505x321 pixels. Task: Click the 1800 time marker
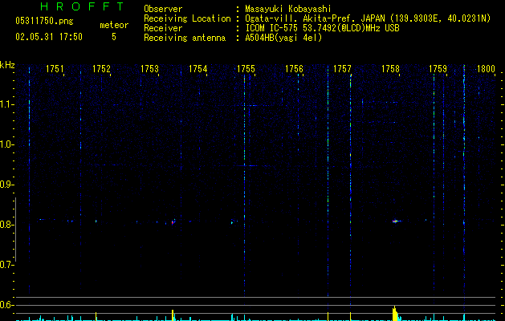[486, 69]
